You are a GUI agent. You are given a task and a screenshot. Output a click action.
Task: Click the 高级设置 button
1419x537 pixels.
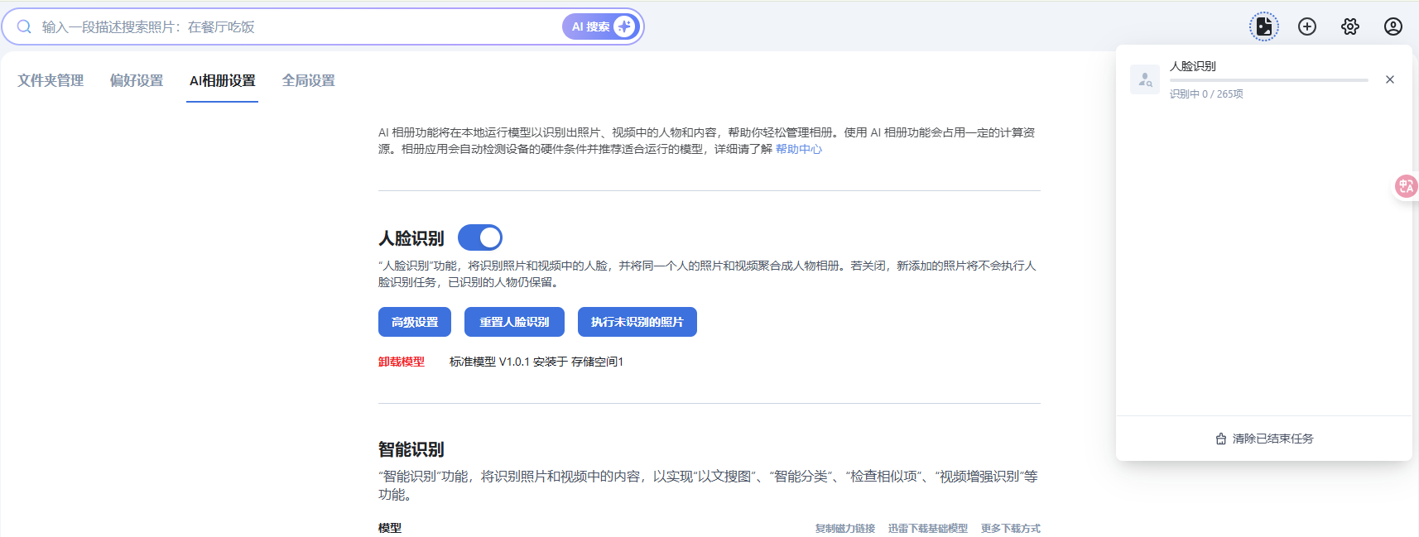(x=415, y=322)
